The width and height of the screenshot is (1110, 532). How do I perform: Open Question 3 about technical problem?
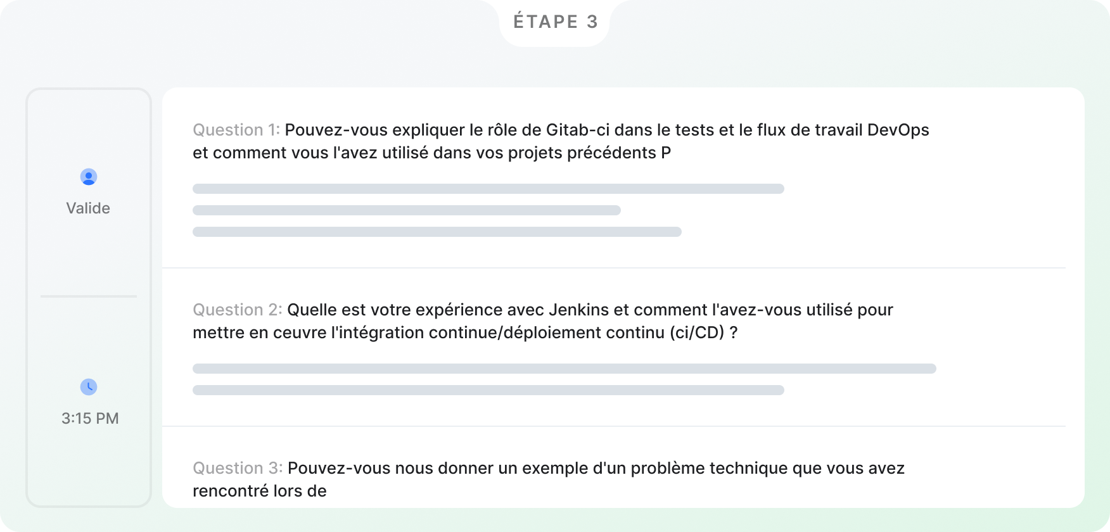coord(549,479)
